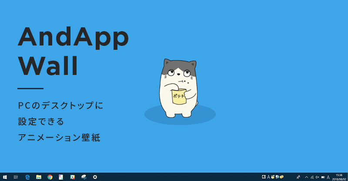Unmute sound via the muted speaker icon

click(x=317, y=177)
